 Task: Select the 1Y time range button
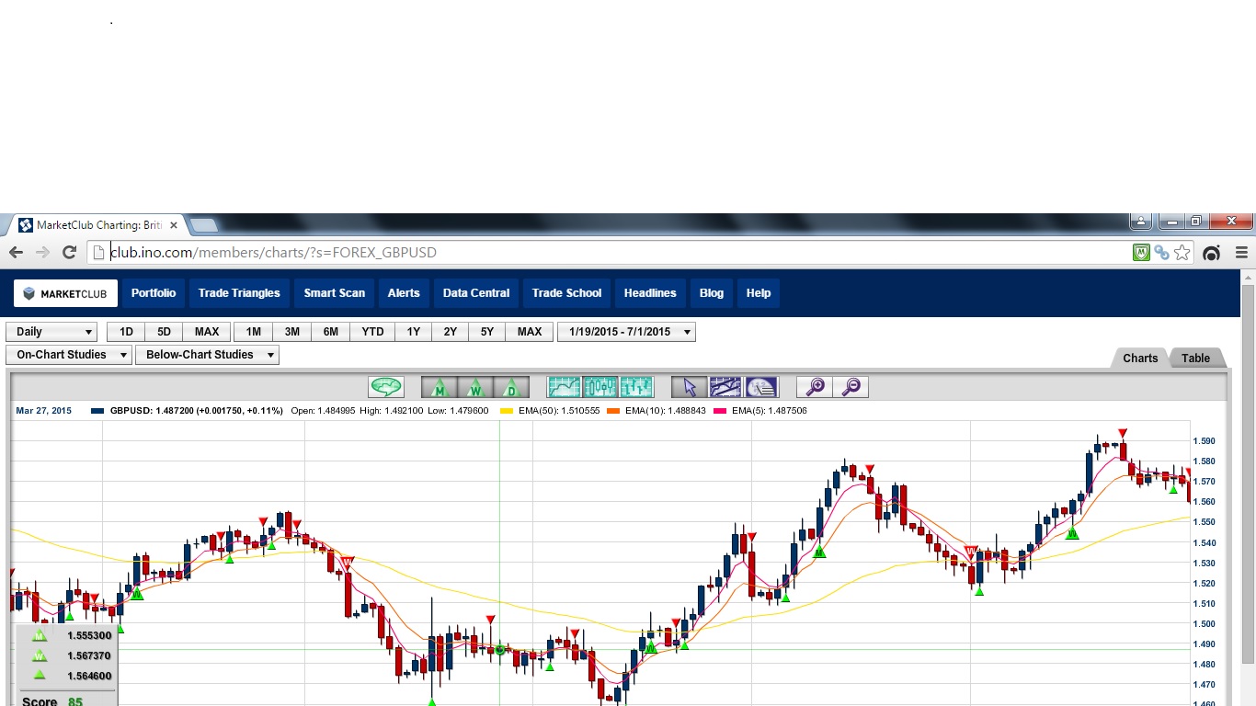pyautogui.click(x=414, y=332)
